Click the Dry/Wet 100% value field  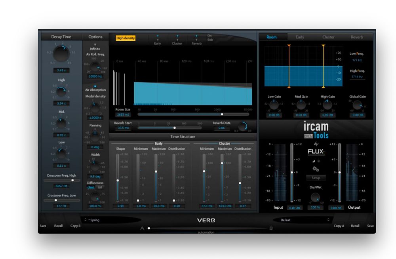(315, 208)
